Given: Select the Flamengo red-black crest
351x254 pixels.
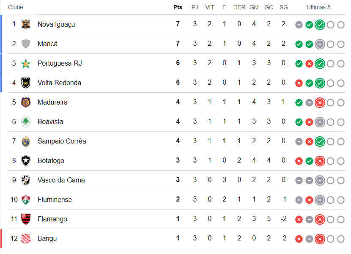Looking at the screenshot, I should coord(26,219).
